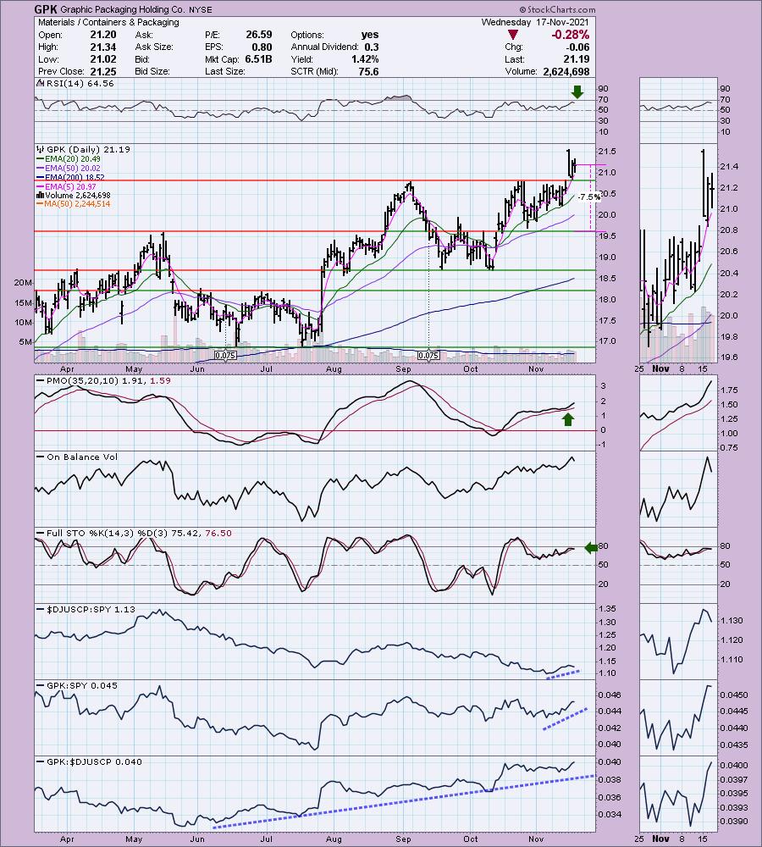The height and width of the screenshot is (847, 762).
Task: Click the GPK ticker symbol in the header
Action: coord(46,9)
